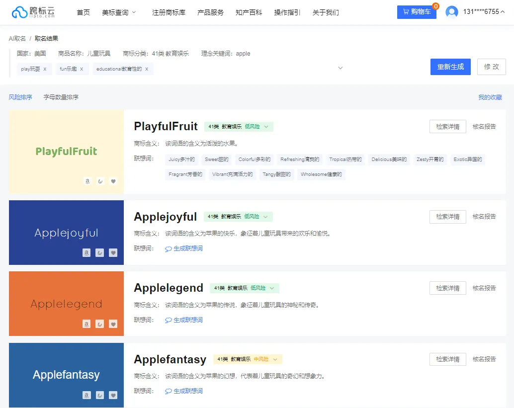
Task: Click the cursive w icon on PlayfulFruit card
Action: click(100, 181)
